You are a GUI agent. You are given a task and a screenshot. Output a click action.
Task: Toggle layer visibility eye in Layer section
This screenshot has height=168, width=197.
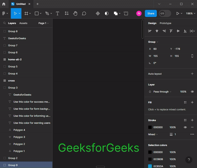pos(192,92)
